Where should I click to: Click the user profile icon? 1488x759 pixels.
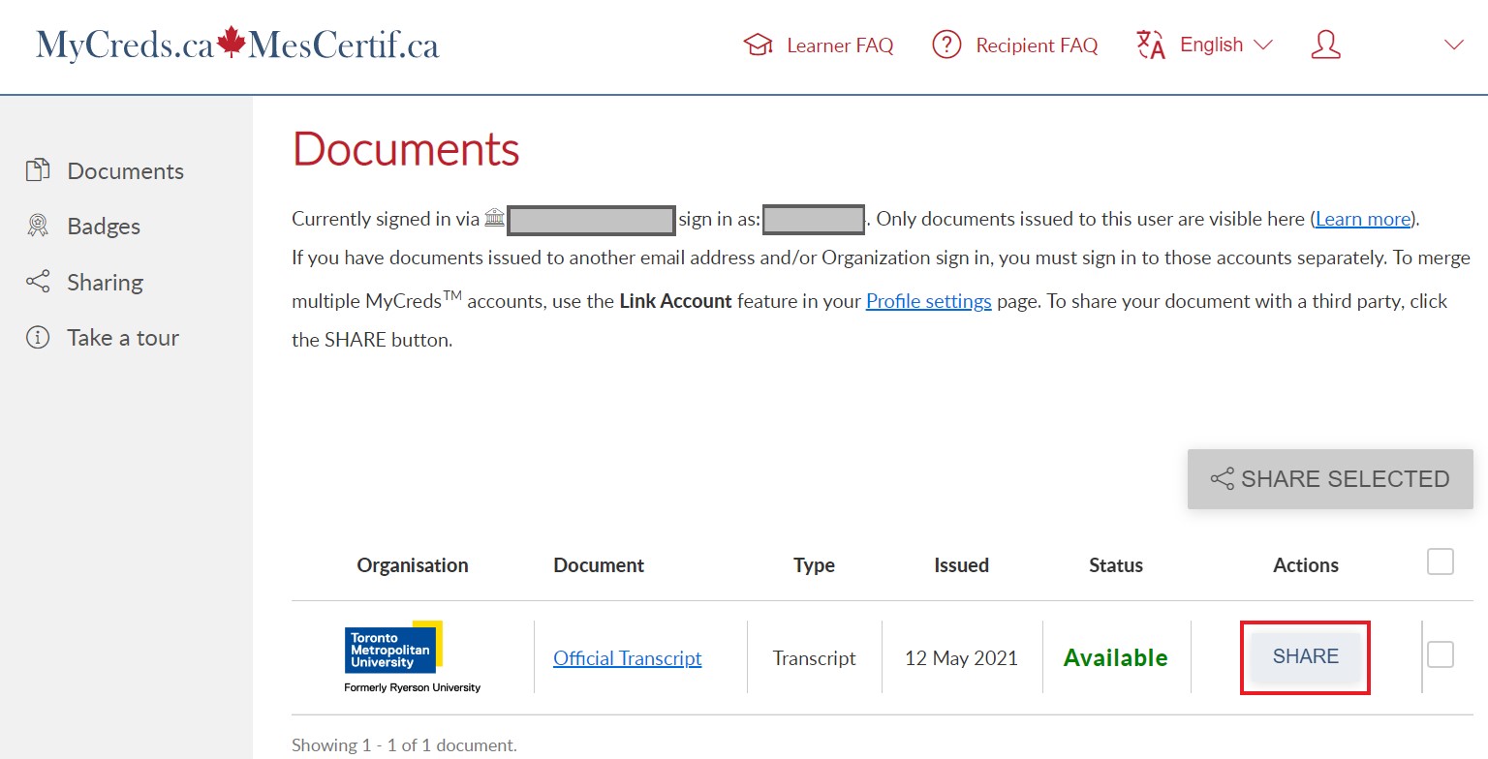tap(1325, 46)
